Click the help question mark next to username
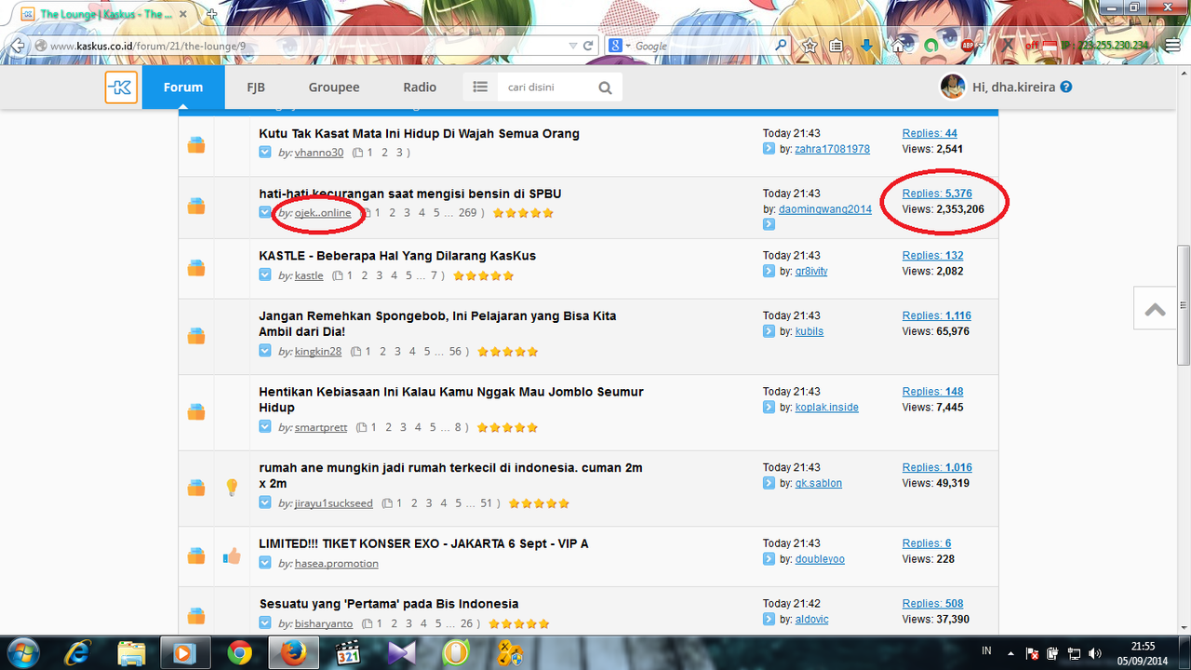This screenshot has width=1191, height=670. 1066,87
